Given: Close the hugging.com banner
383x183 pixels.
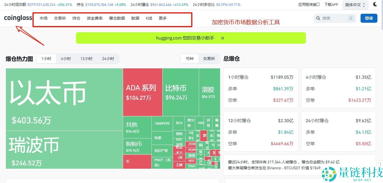Looking at the screenshot, I should click(222, 38).
